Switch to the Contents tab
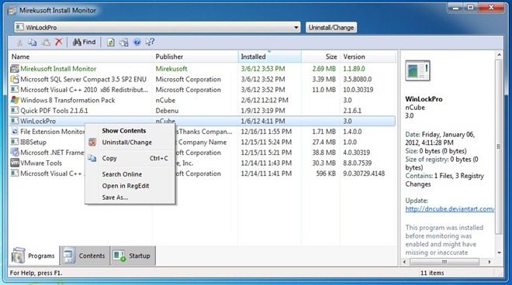Image resolution: width=512 pixels, height=285 pixels. coord(85,256)
